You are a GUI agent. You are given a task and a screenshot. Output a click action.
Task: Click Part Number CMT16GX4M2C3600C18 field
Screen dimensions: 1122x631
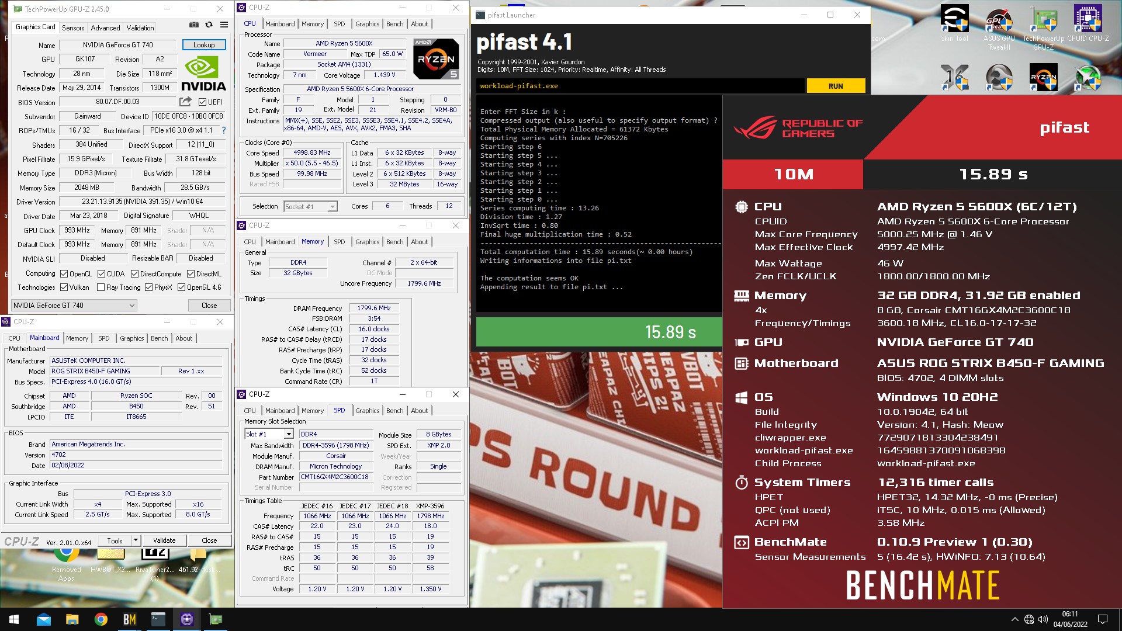tap(336, 477)
